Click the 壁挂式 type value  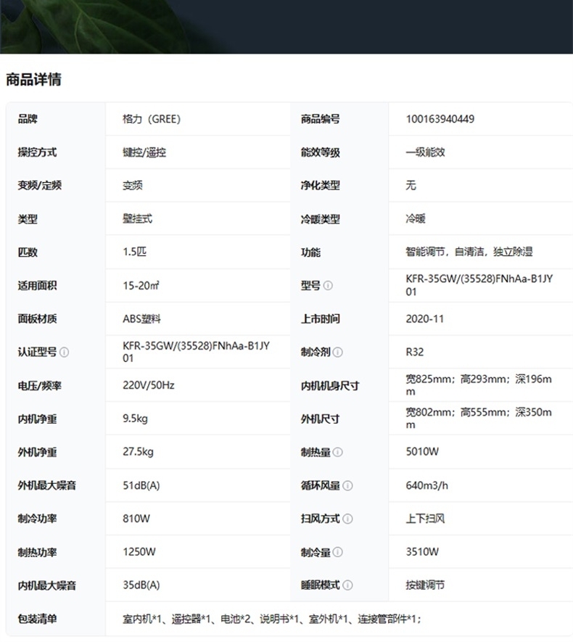pyautogui.click(x=138, y=219)
